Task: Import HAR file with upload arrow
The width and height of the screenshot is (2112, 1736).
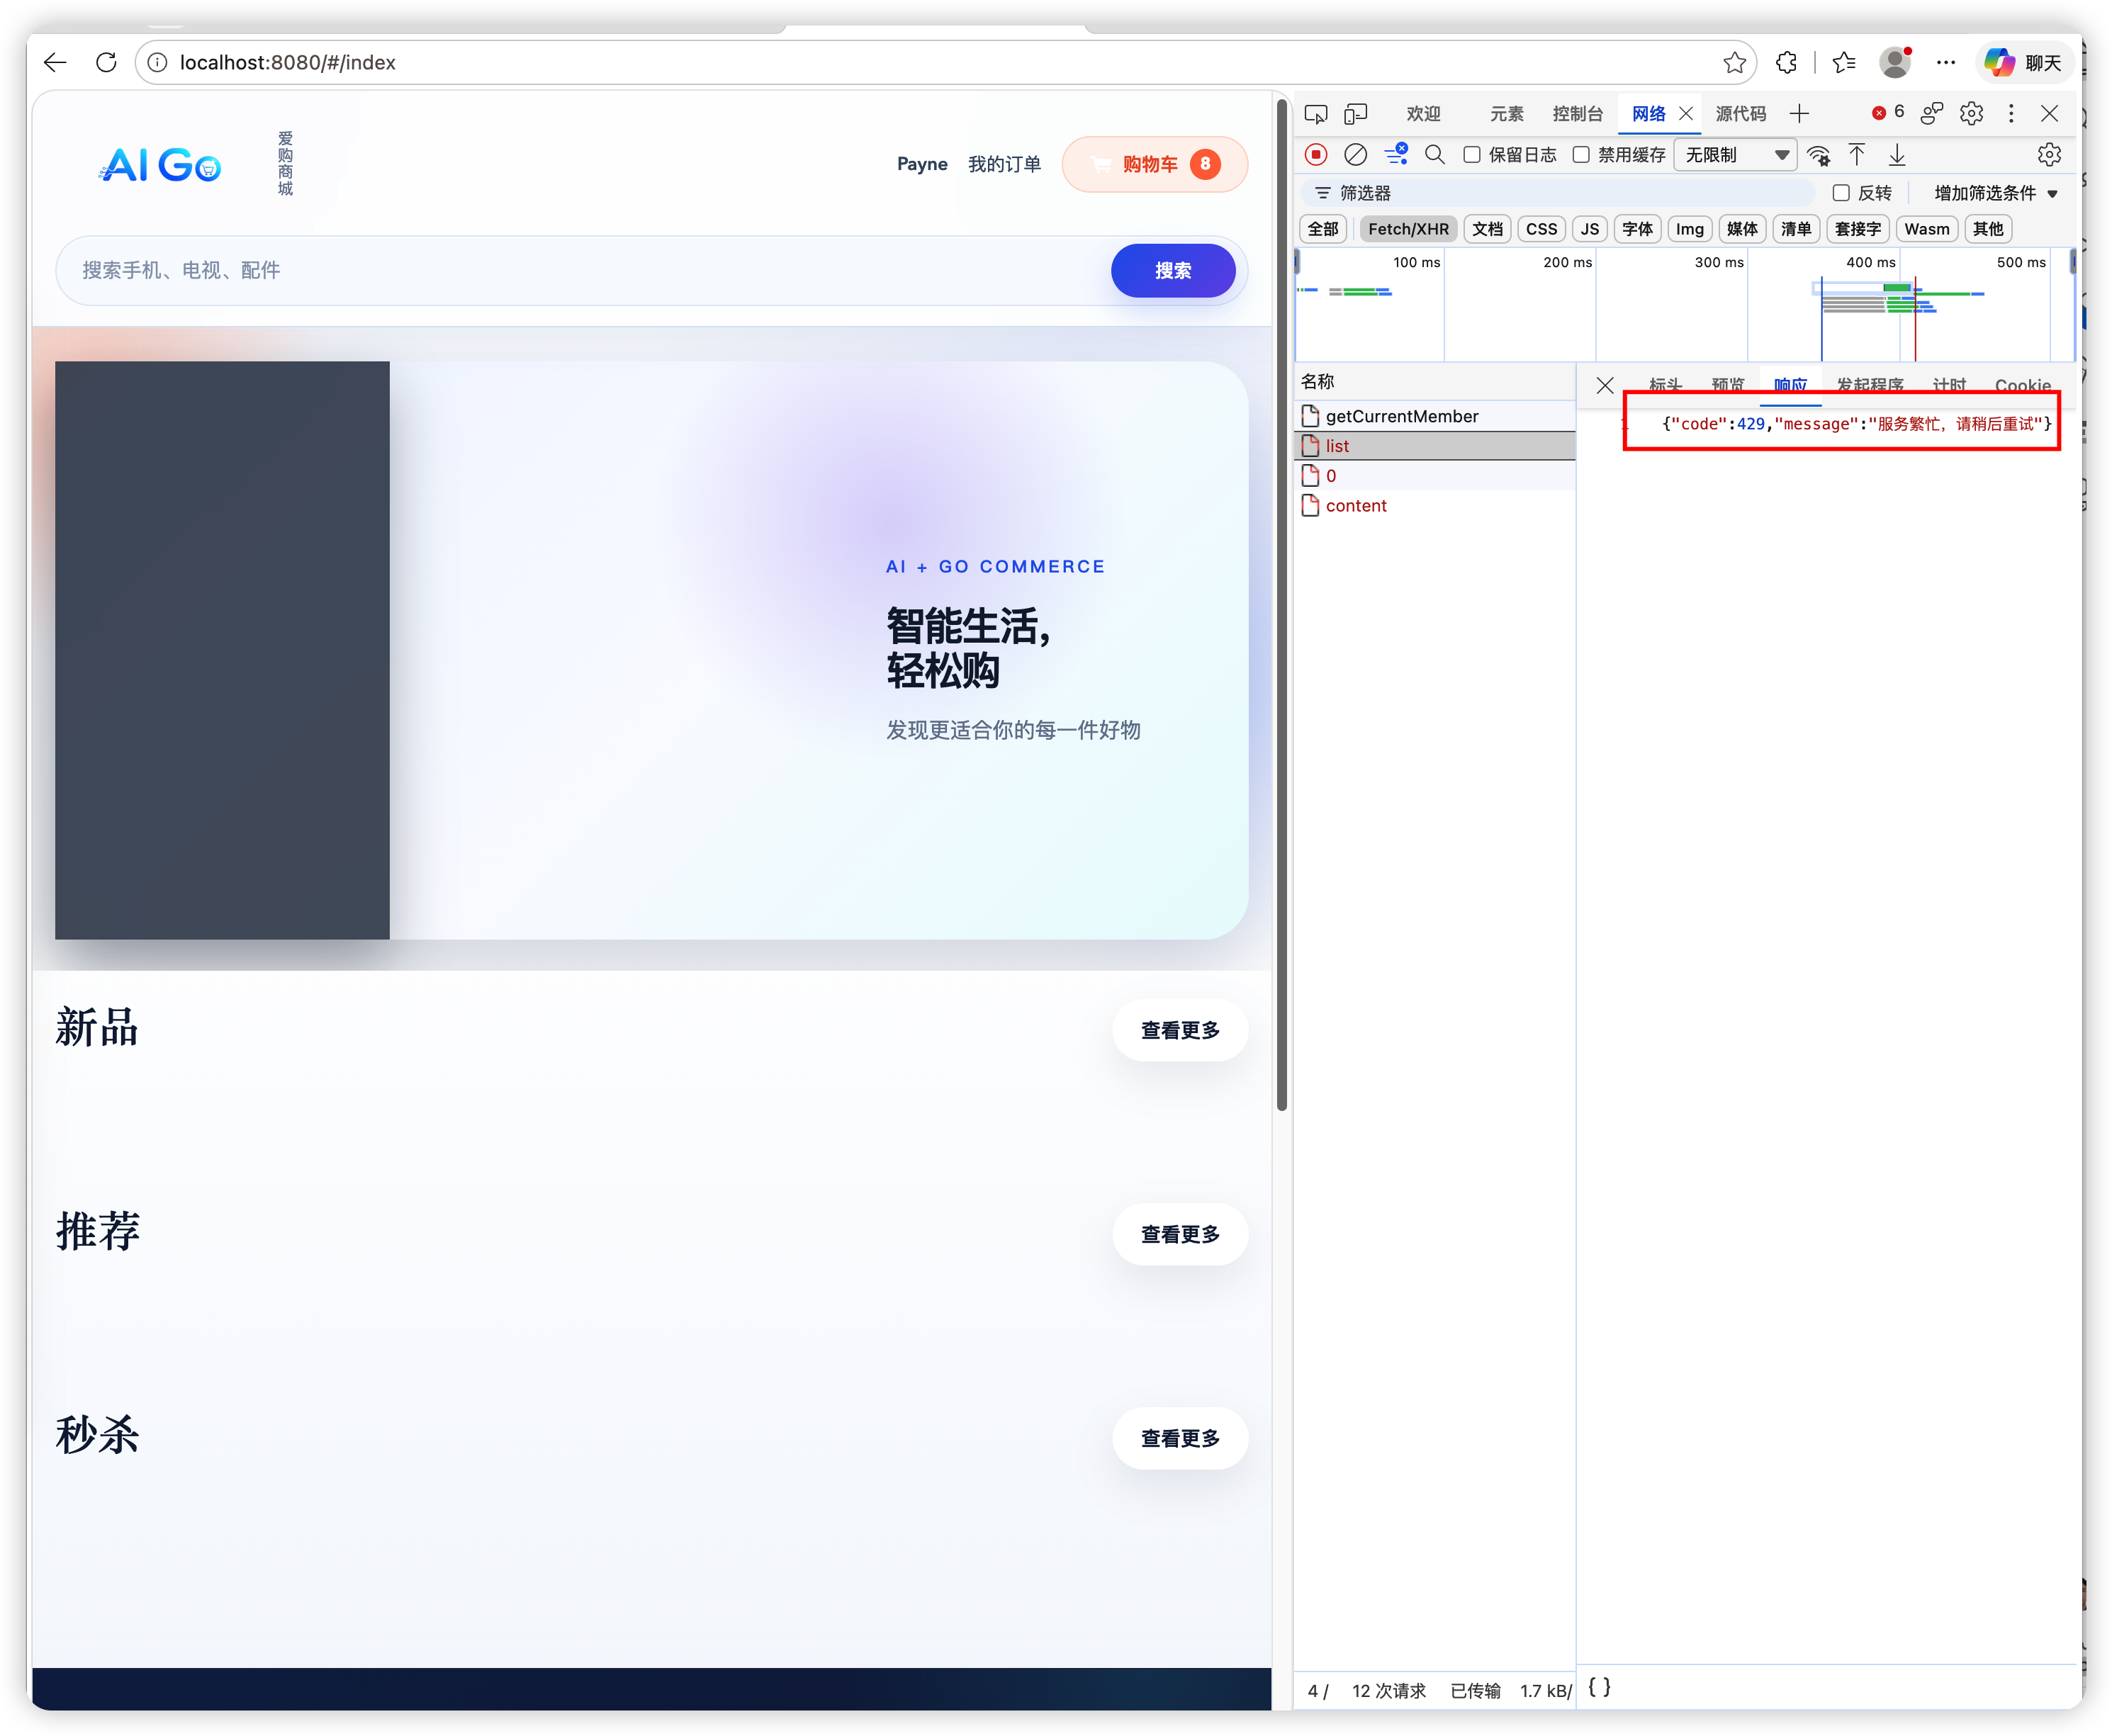Action: click(1857, 155)
